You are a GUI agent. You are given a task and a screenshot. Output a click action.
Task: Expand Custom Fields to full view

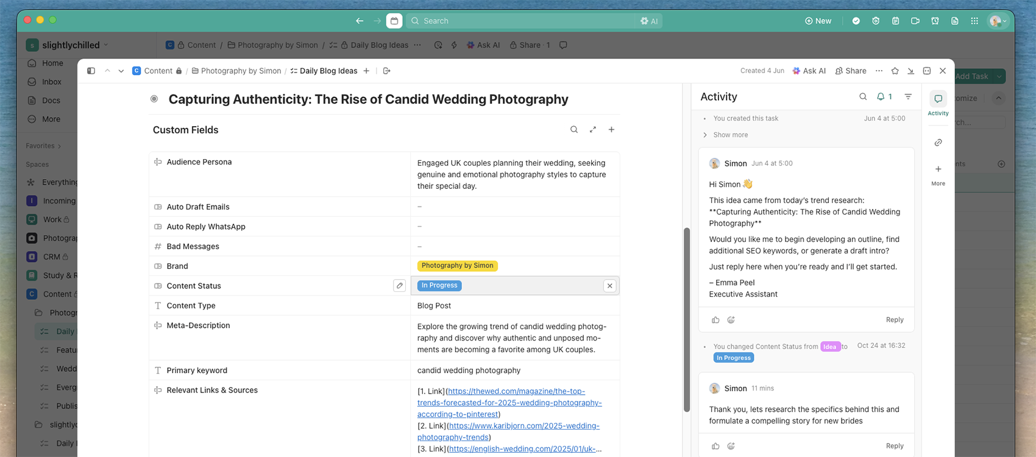pos(592,130)
